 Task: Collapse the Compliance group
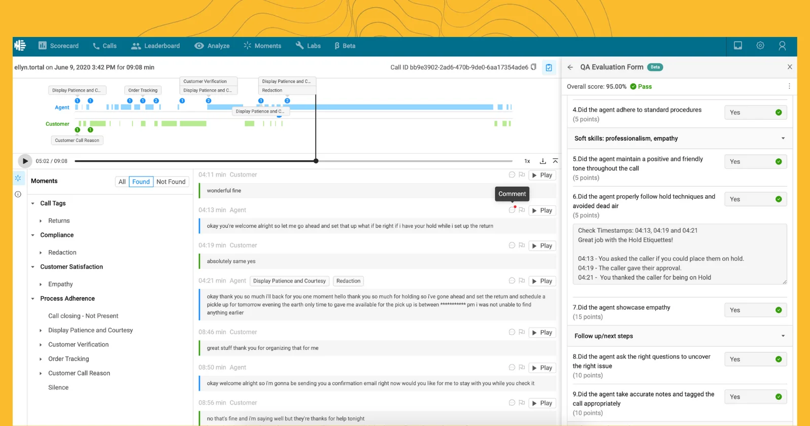(x=33, y=235)
